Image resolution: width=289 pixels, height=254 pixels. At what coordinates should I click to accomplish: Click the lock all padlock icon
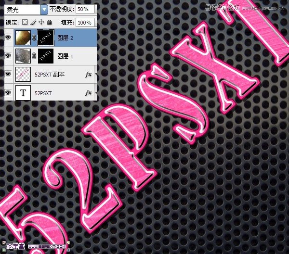[49, 22]
